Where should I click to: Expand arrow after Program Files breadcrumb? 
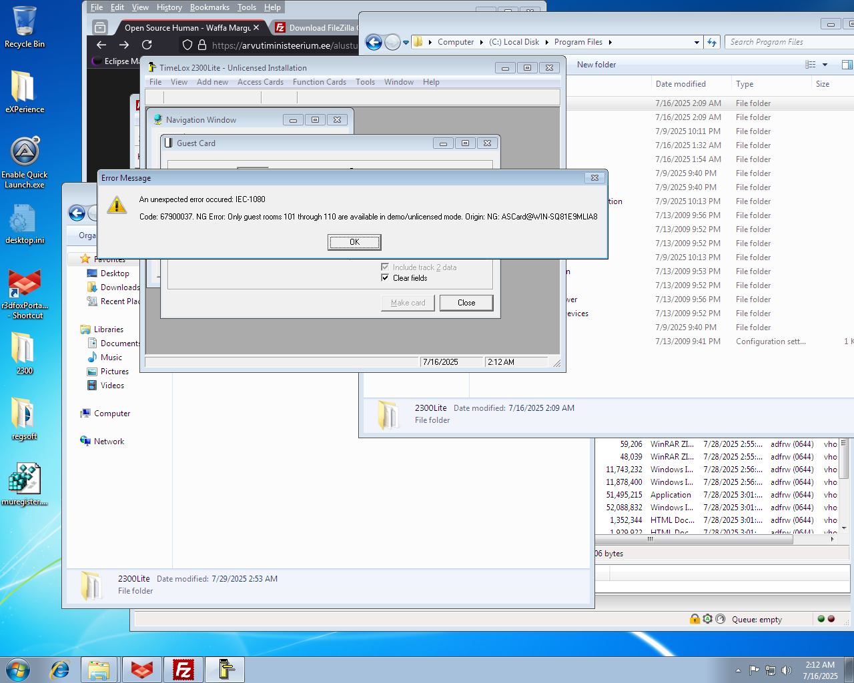click(x=610, y=42)
